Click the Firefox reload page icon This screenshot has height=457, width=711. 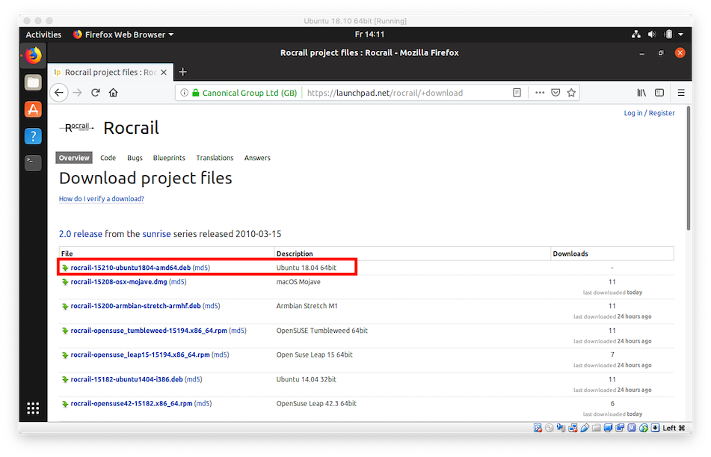[96, 93]
